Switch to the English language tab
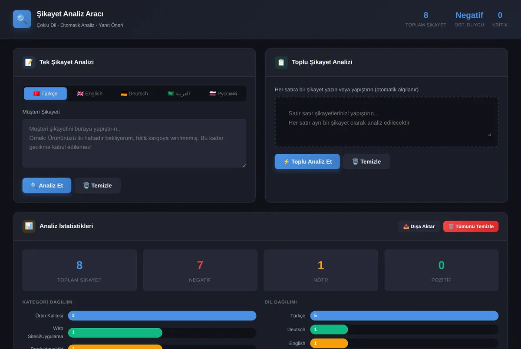The image size is (521, 349). coord(90,94)
